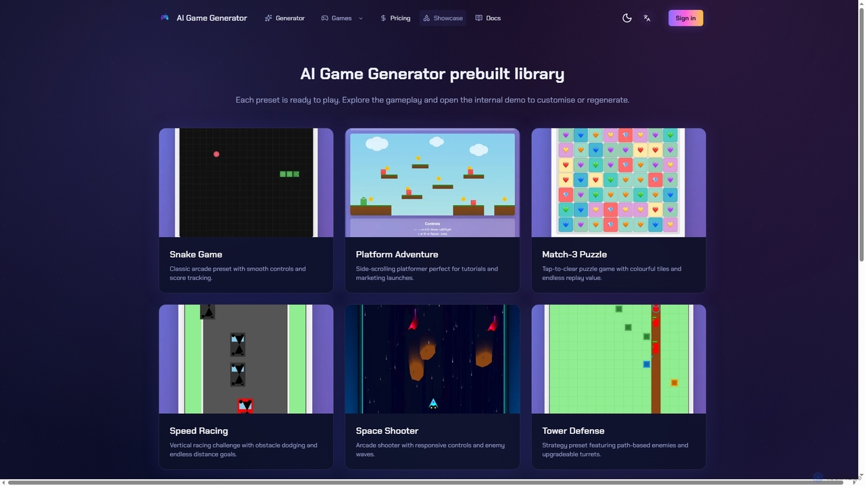Click the AI Game Generator brand name
This screenshot has height=486, width=865.
[x=212, y=18]
